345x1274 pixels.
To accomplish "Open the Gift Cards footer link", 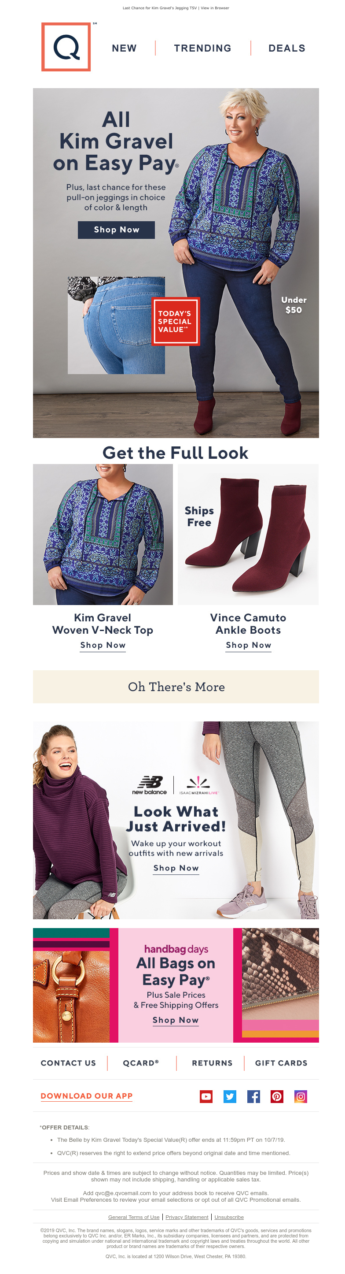I will coord(281,1063).
